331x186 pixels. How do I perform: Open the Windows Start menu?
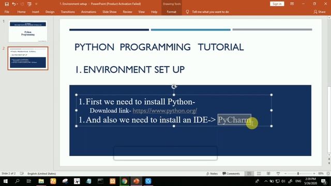tap(6, 181)
